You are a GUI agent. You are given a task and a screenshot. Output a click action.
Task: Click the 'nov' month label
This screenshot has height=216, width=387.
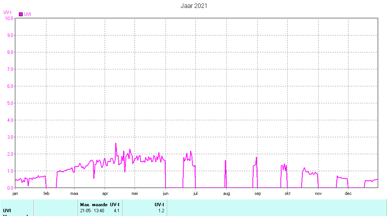point(318,194)
